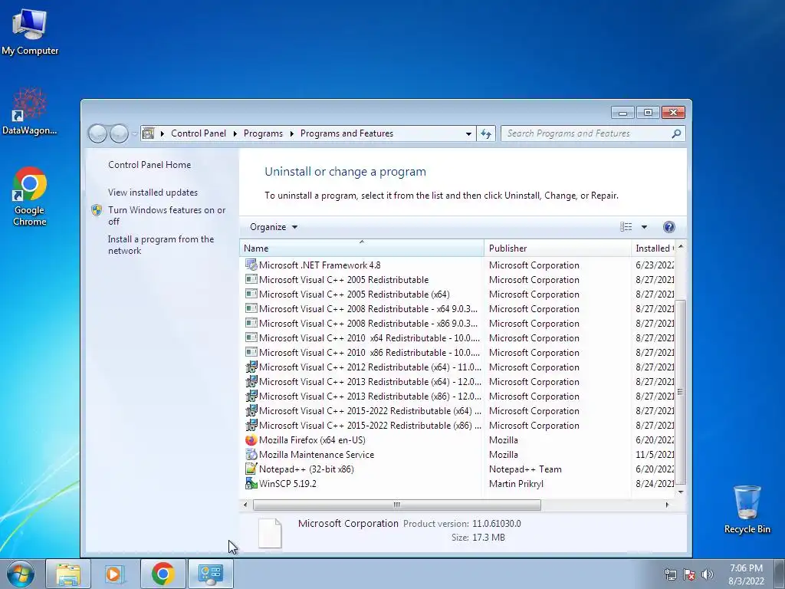Click the Programs and Features breadcrumb
The width and height of the screenshot is (785, 589).
(347, 133)
